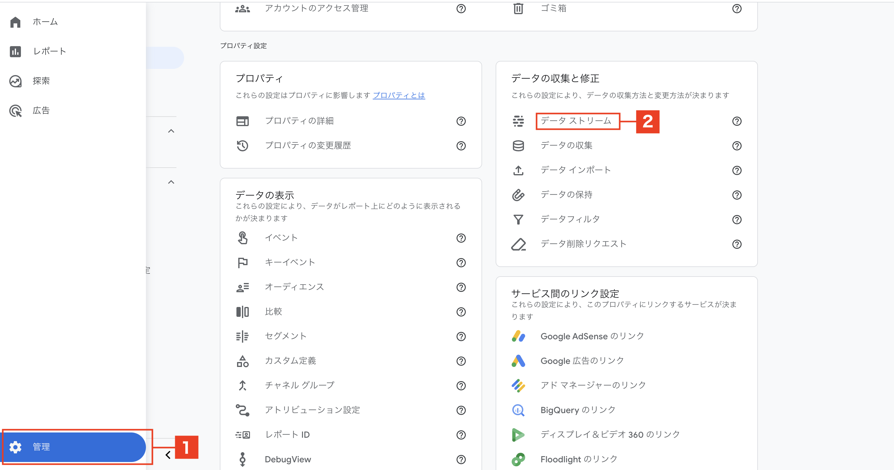This screenshot has height=470, width=894.
Task: Open データ削除リクエスト settings
Action: tap(583, 244)
